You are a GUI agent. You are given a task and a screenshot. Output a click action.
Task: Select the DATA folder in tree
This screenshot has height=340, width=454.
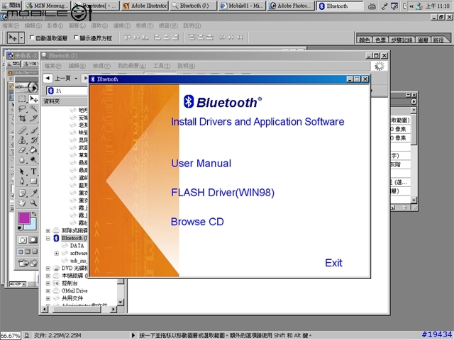(x=77, y=246)
